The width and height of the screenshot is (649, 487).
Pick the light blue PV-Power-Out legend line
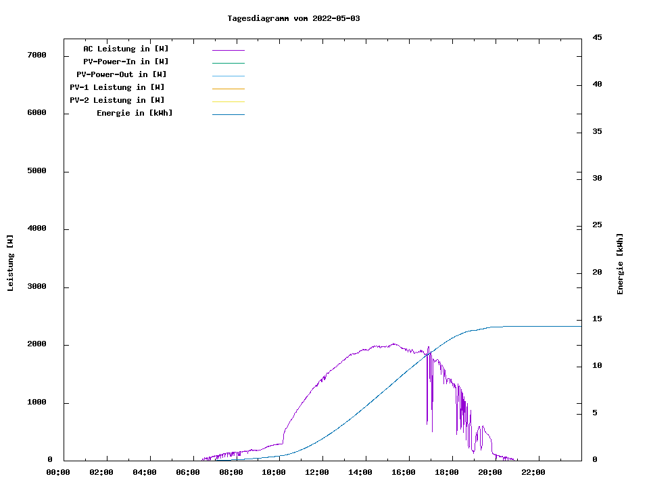tap(228, 76)
